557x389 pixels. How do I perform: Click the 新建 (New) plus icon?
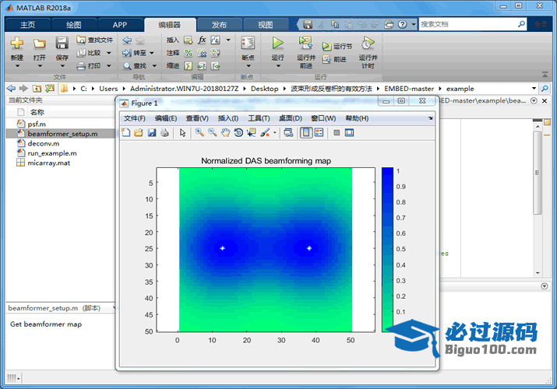coord(16,44)
